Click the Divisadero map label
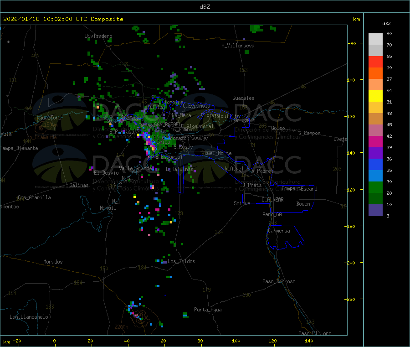This screenshot has width=410, height=347. (98, 36)
